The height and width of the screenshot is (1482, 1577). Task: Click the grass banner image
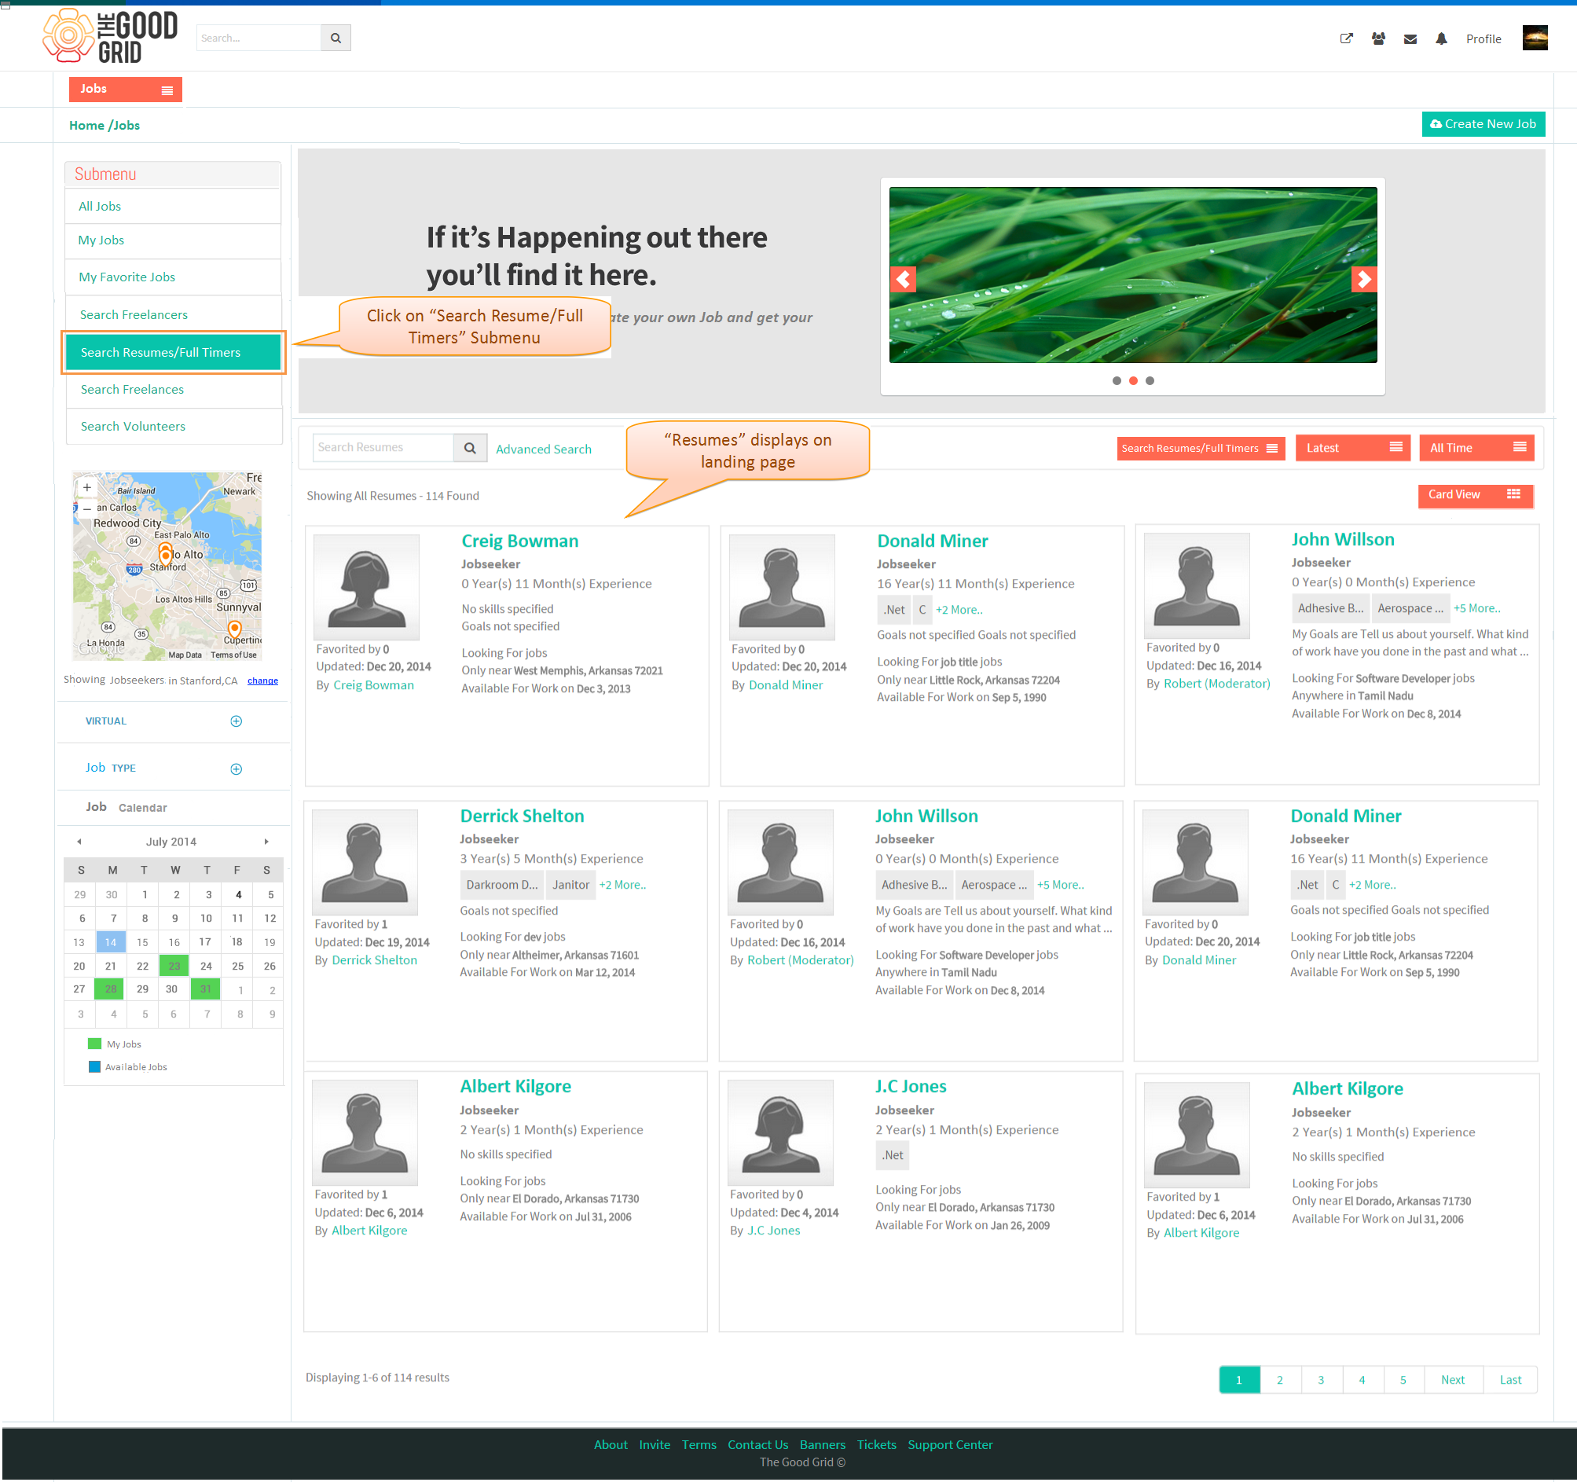[1133, 275]
